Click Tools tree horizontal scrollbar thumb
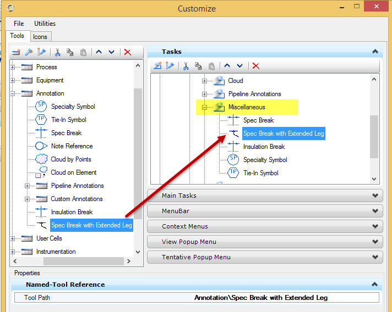This screenshot has width=392, height=312. click(84, 261)
